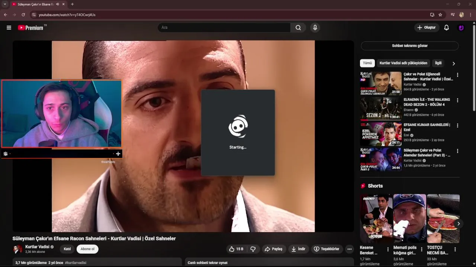Screen dimensions: 476x267
Task: Close the Süleyman Çakır'ın Efsane tab
Action: (63, 4)
